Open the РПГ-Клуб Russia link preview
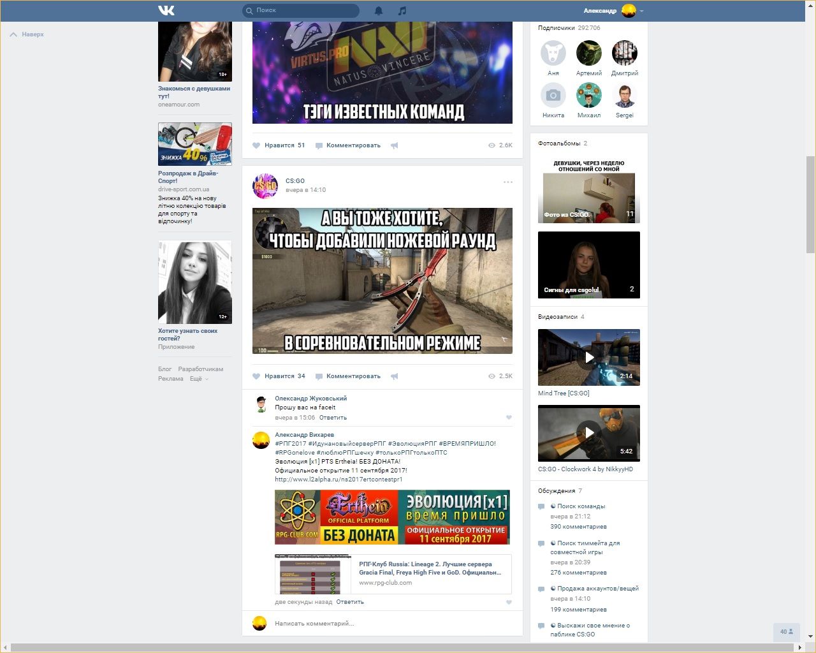Viewport: 816px width, 653px height. click(393, 574)
